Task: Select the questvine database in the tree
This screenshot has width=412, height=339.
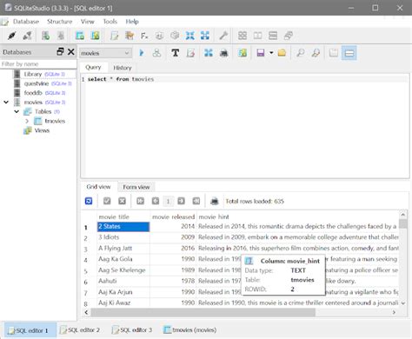Action: click(x=37, y=83)
